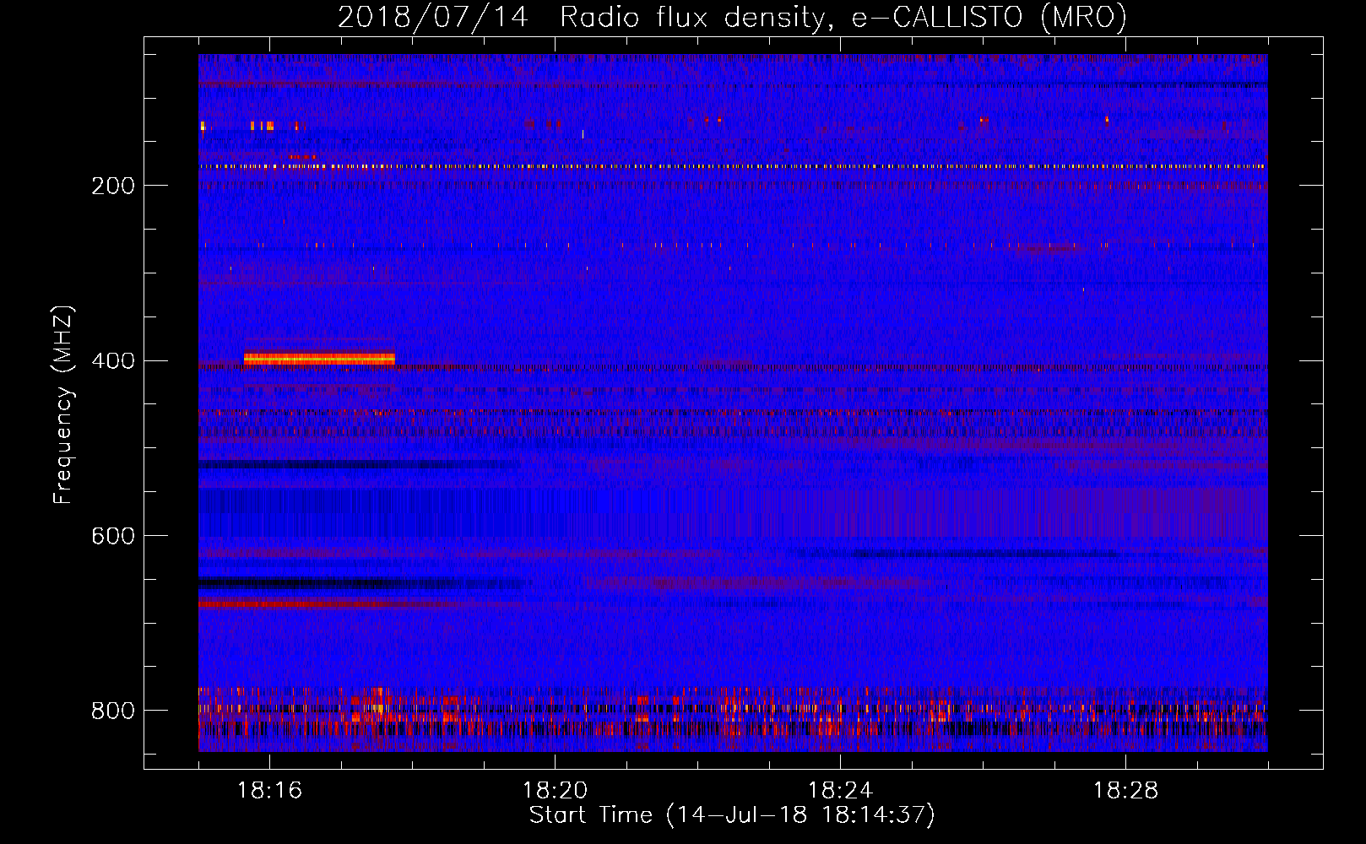This screenshot has height=844, width=1366.
Task: Click the 600 frequency tick label
Action: (x=113, y=537)
